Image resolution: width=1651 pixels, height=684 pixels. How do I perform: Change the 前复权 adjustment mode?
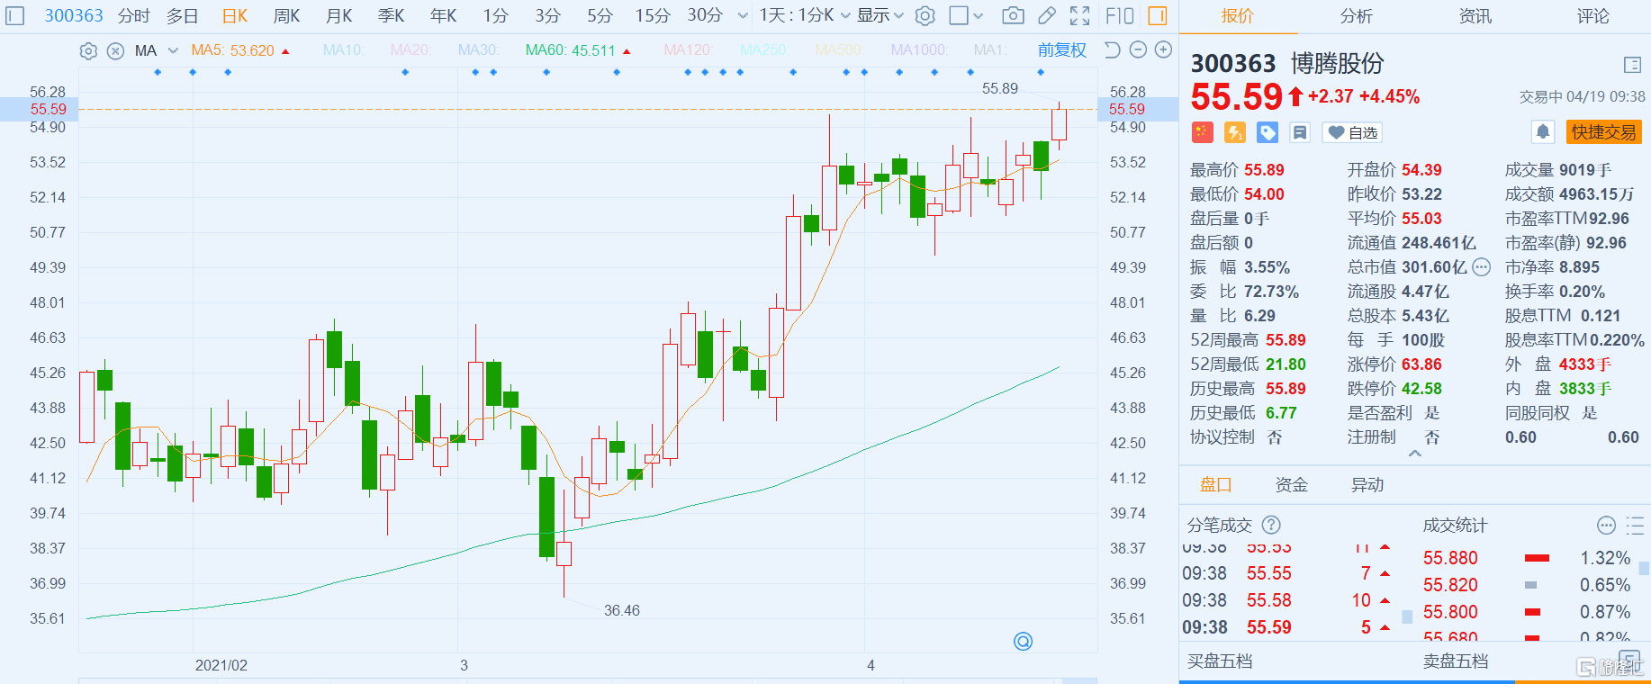click(x=1062, y=50)
